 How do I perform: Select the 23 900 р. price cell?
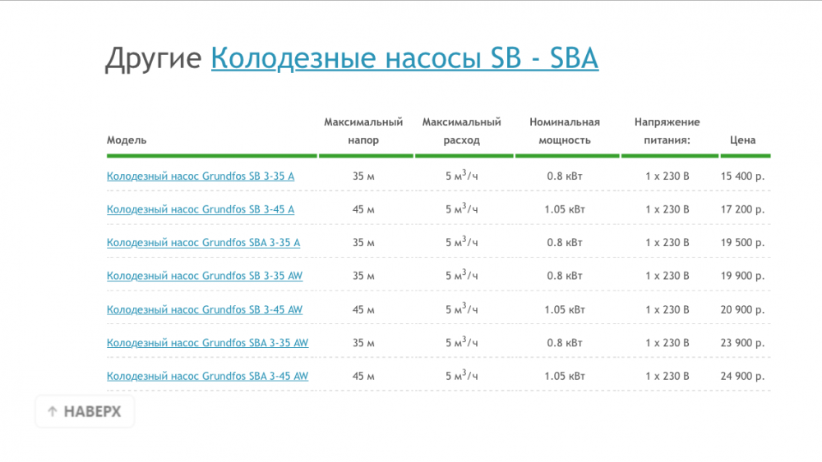[x=742, y=343]
